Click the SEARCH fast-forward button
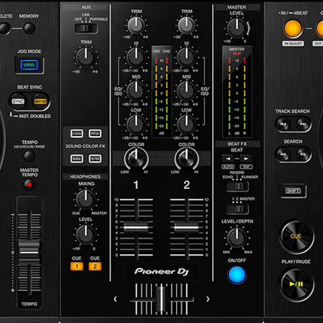323x323 pixels. [x=303, y=154]
